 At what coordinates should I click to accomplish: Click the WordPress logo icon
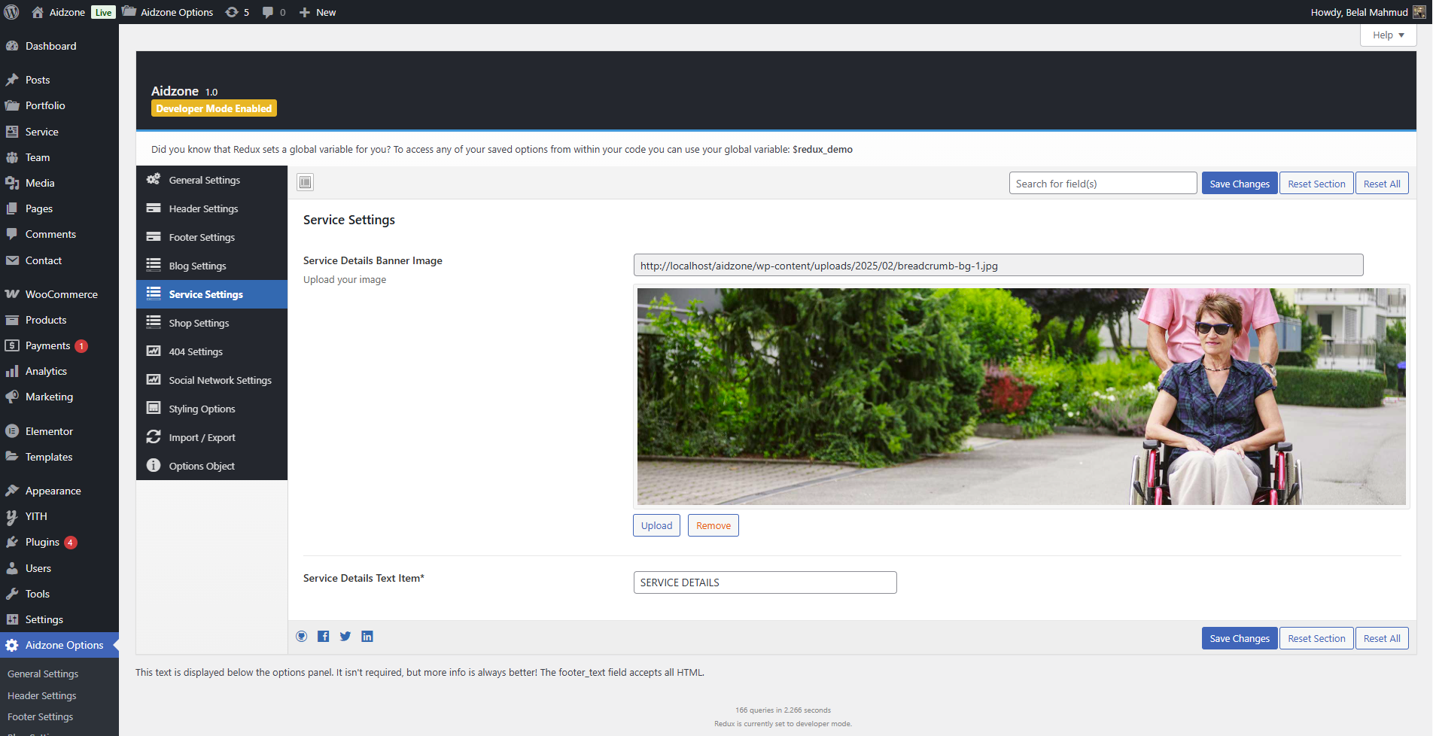tap(12, 12)
